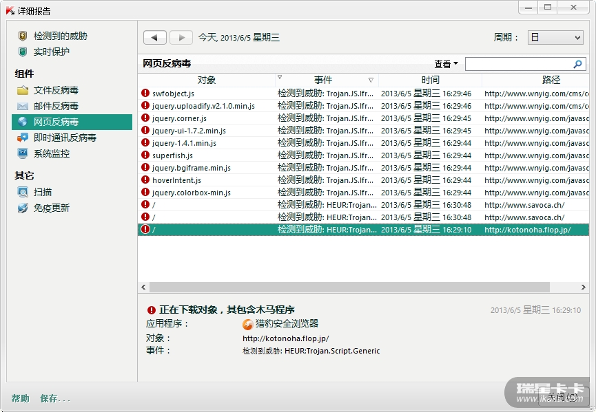Image resolution: width=596 pixels, height=412 pixels.
Task: Click the alert icon beside 正在下载对象
Action: click(152, 310)
